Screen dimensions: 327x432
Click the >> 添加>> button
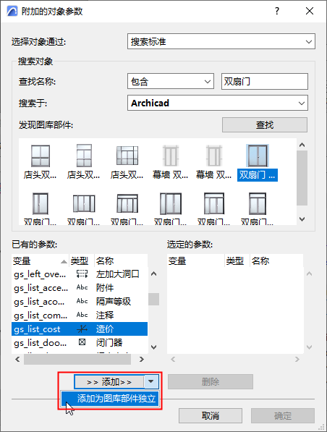click(109, 382)
